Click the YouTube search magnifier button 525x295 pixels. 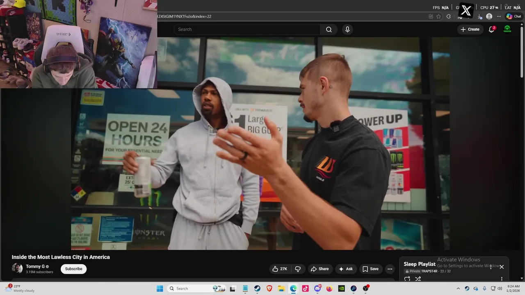[329, 29]
